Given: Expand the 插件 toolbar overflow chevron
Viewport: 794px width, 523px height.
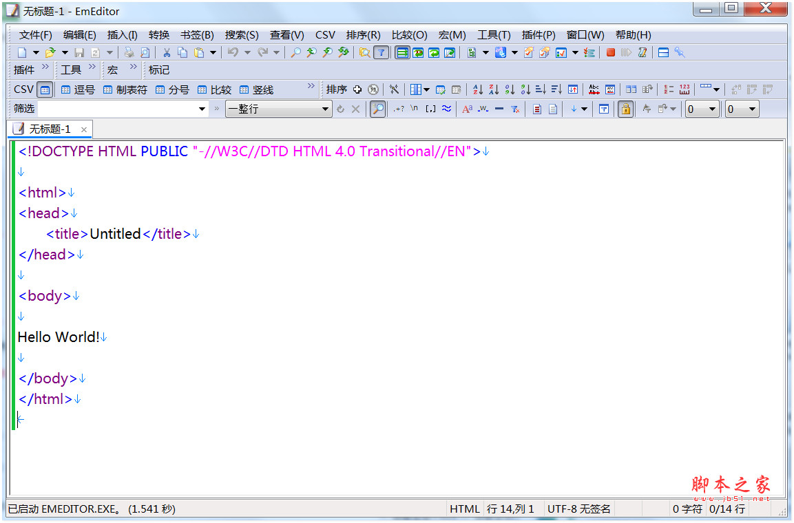Looking at the screenshot, I should [45, 67].
